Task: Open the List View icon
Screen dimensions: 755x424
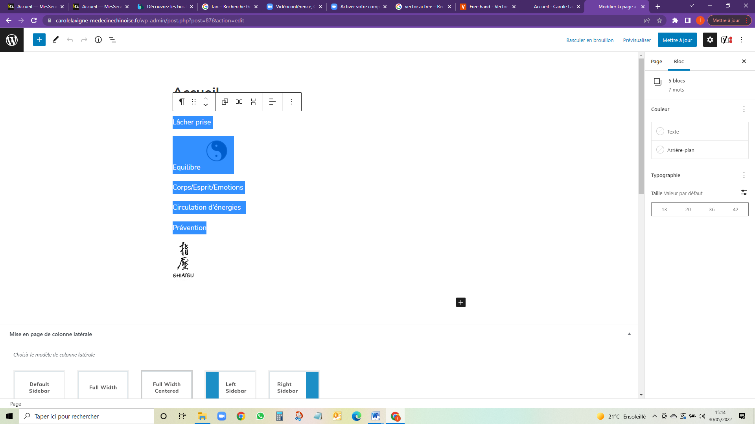Action: (112, 40)
